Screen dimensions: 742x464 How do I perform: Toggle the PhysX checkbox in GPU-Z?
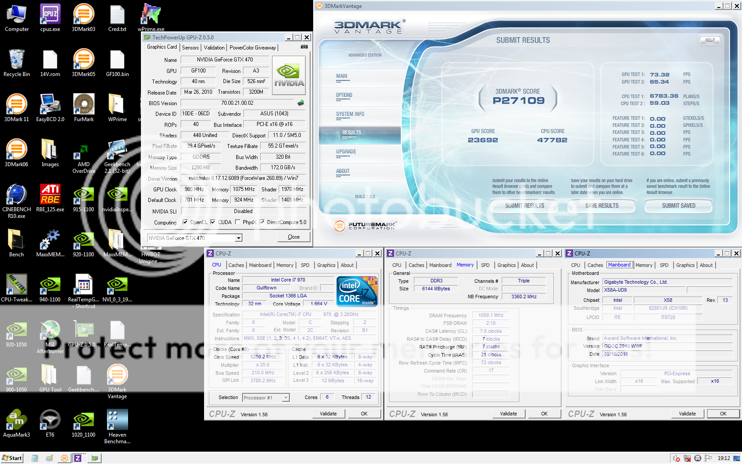(x=238, y=222)
